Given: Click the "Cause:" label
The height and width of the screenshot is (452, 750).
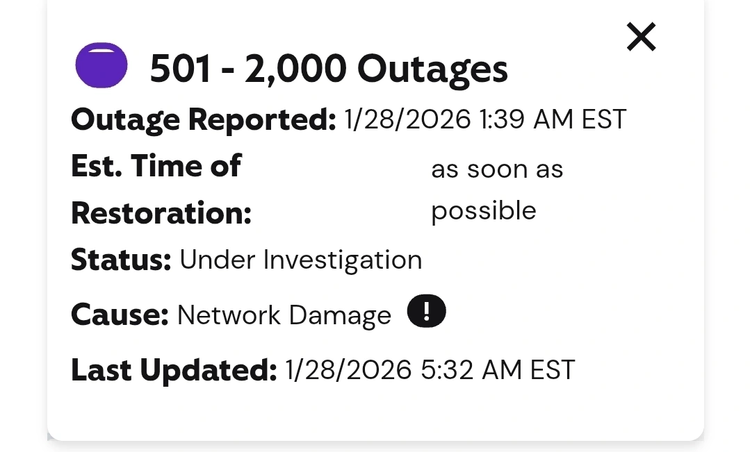Looking at the screenshot, I should [120, 315].
